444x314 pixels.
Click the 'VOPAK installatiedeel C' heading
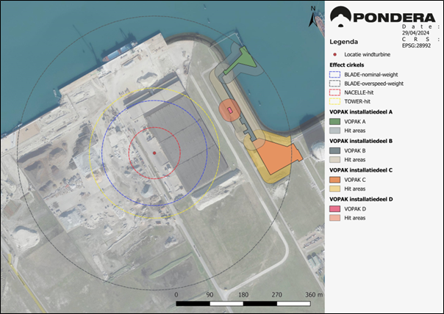[x=361, y=170]
